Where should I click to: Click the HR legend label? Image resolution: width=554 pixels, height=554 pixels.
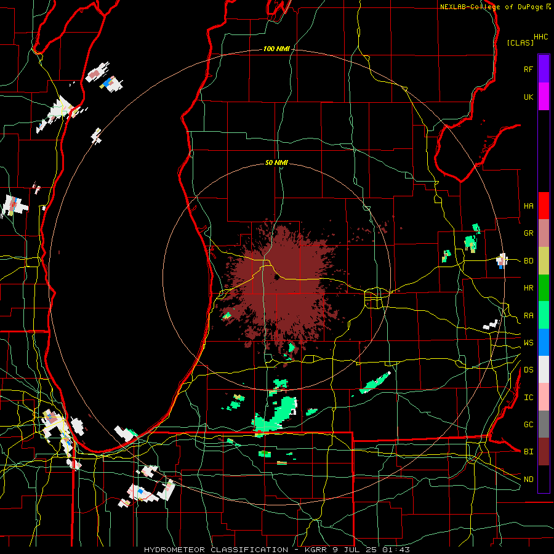[x=528, y=288]
